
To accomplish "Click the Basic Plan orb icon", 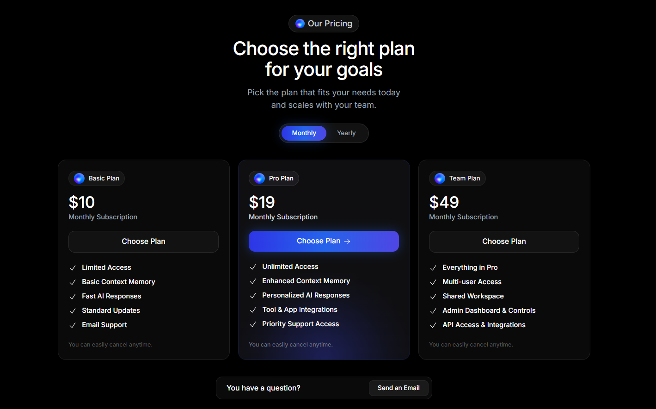I will click(79, 178).
